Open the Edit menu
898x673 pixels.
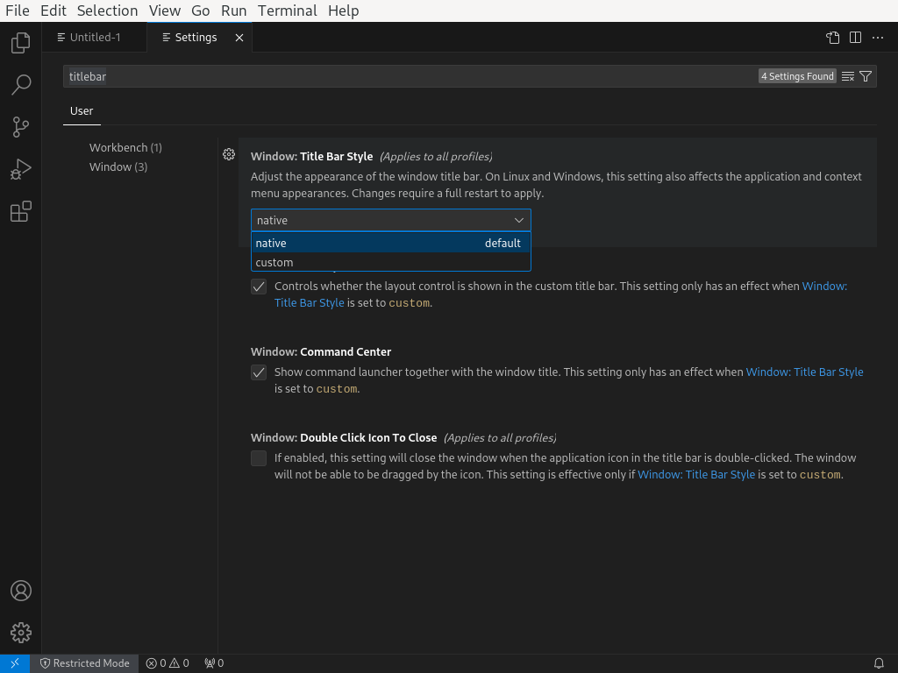click(x=53, y=11)
